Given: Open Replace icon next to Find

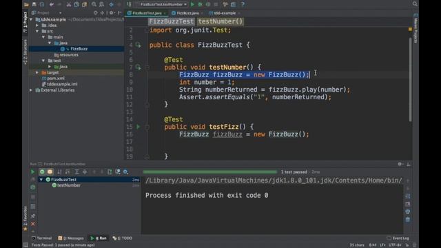Looking at the screenshot, I should [x=101, y=4].
